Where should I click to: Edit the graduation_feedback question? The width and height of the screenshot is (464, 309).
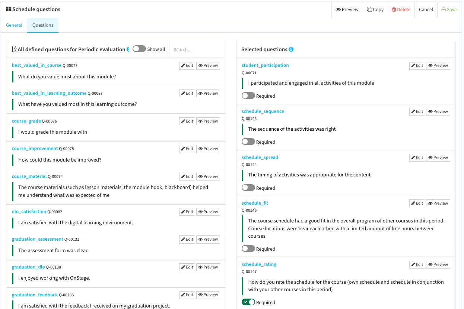click(x=187, y=295)
